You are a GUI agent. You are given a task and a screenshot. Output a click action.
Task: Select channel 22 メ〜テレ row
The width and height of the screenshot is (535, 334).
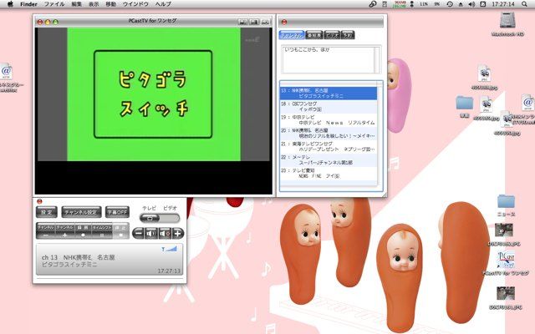pyautogui.click(x=329, y=159)
